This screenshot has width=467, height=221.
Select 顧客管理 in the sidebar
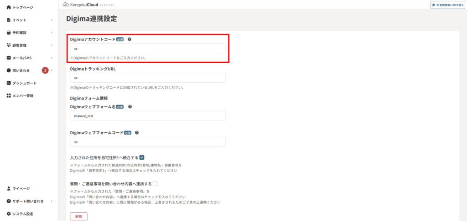[x=19, y=45]
